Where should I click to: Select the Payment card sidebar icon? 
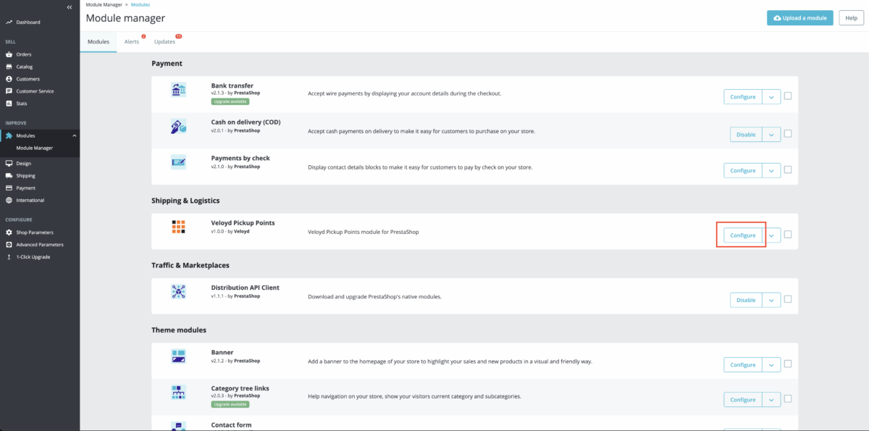point(9,188)
